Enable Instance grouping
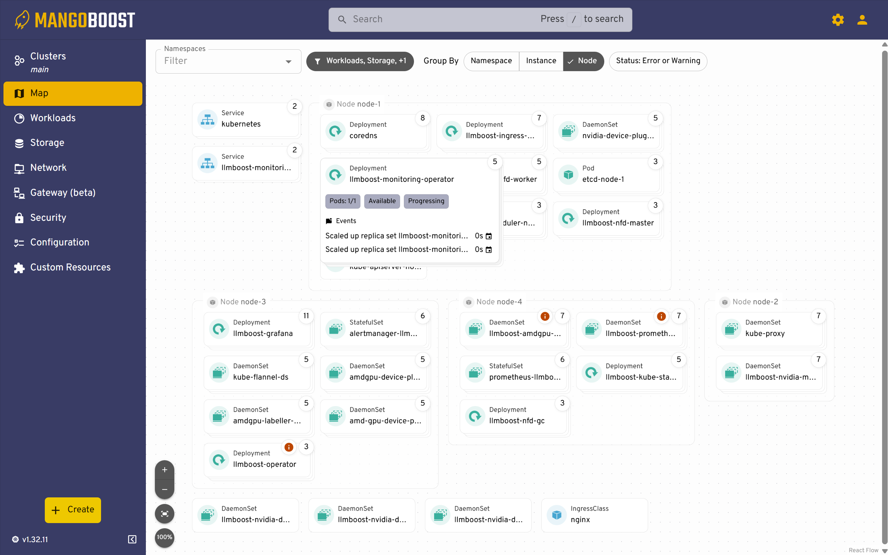Image resolution: width=888 pixels, height=555 pixels. pos(541,61)
